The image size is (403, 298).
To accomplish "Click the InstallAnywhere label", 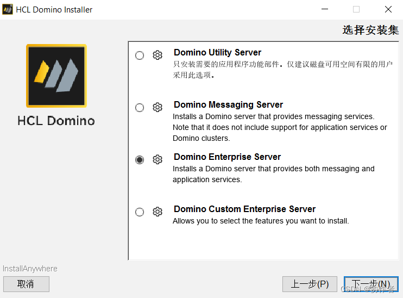I will pos(30,269).
